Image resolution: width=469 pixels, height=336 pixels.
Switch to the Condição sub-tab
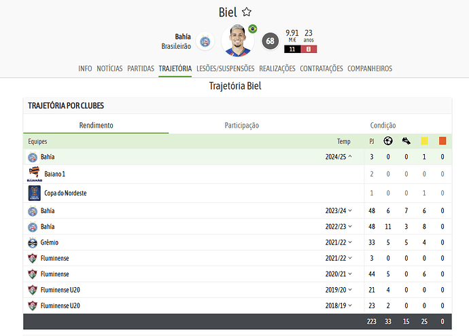tap(383, 125)
